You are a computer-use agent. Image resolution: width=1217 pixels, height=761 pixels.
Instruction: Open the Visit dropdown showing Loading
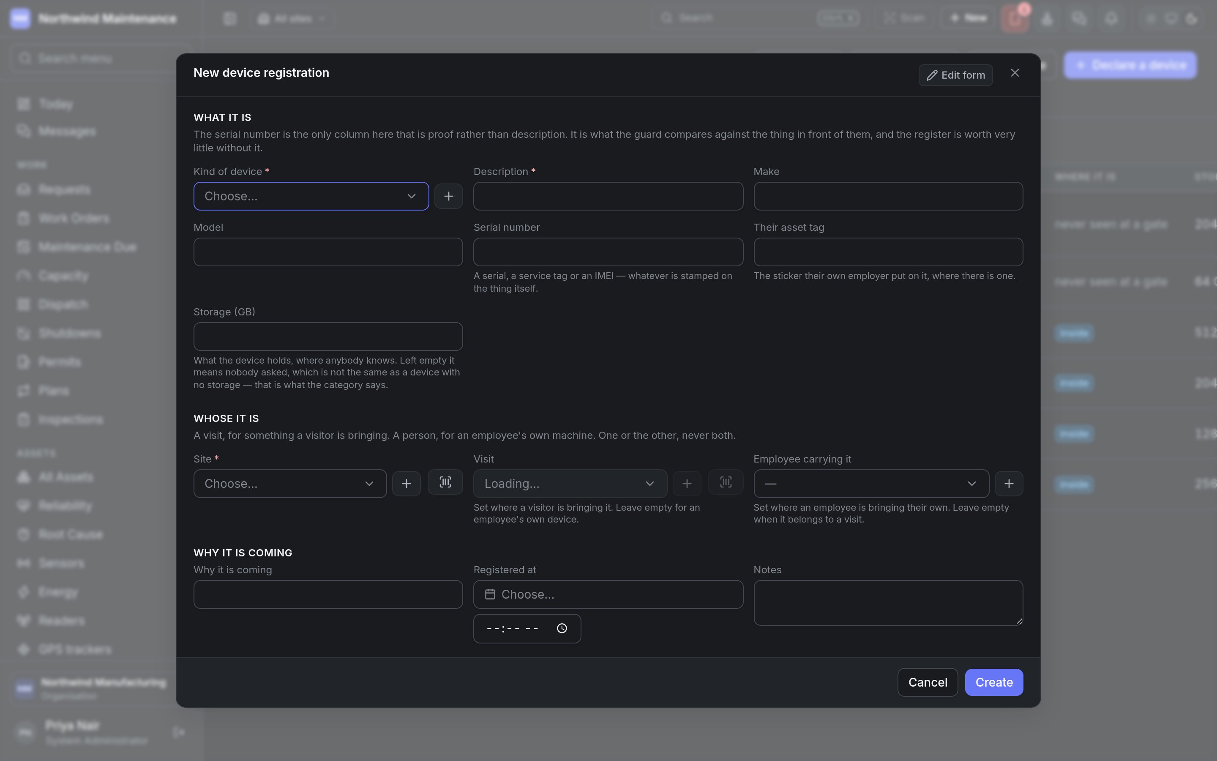tap(570, 484)
